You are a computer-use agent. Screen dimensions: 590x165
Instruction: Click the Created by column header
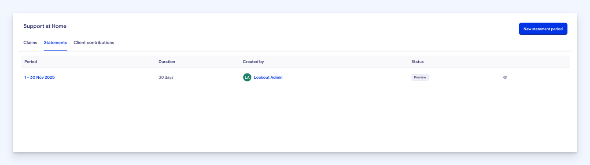[253, 62]
